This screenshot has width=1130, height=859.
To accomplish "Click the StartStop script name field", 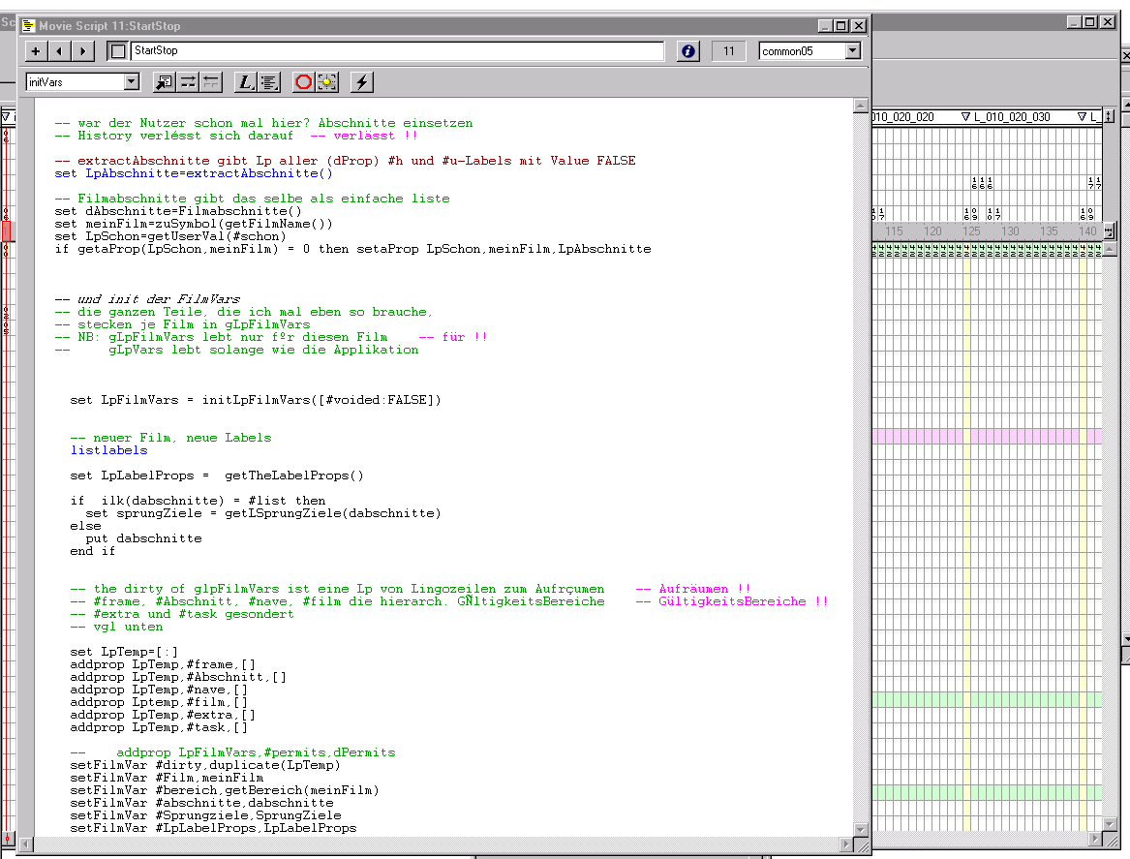I will (397, 51).
